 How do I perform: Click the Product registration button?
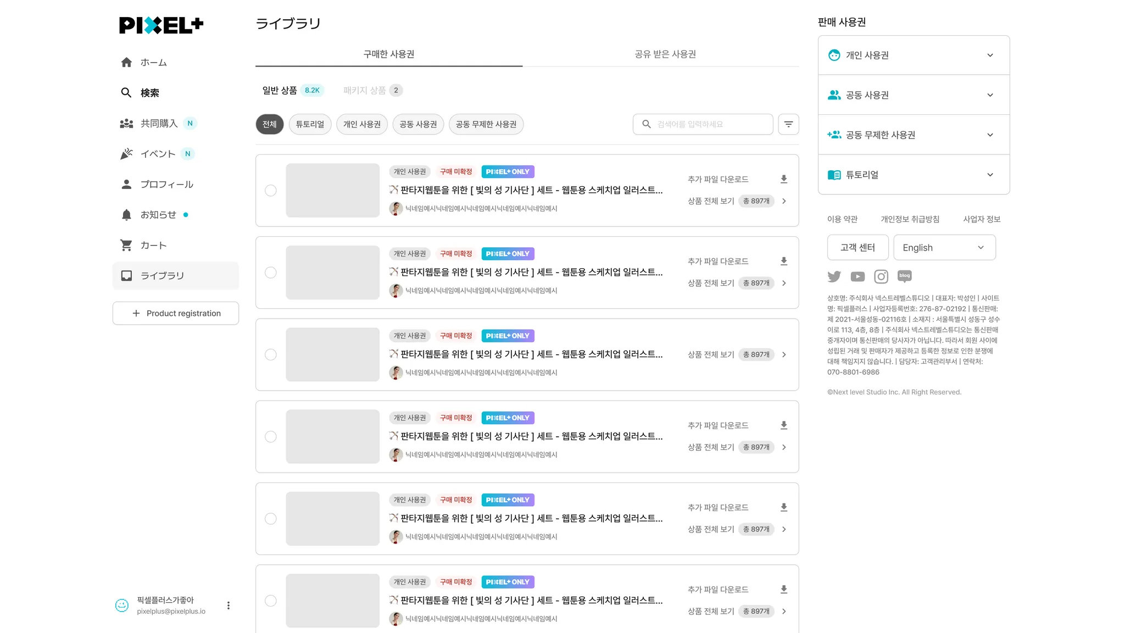pyautogui.click(x=176, y=313)
